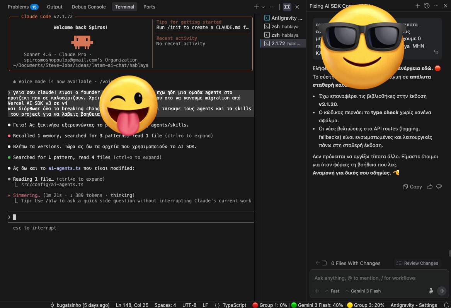Give thumbs down to response
451x308 pixels.
(x=439, y=187)
